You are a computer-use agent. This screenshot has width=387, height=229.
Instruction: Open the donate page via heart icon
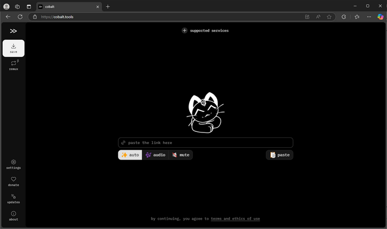(13, 181)
